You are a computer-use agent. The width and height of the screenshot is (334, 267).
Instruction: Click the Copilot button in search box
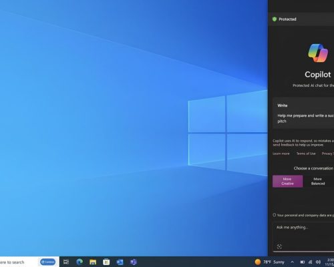click(x=48, y=262)
